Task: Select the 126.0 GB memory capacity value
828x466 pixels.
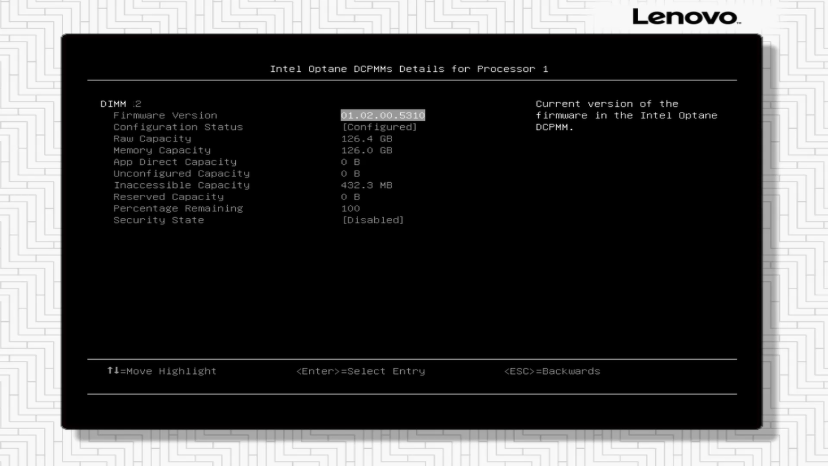Action: 367,150
